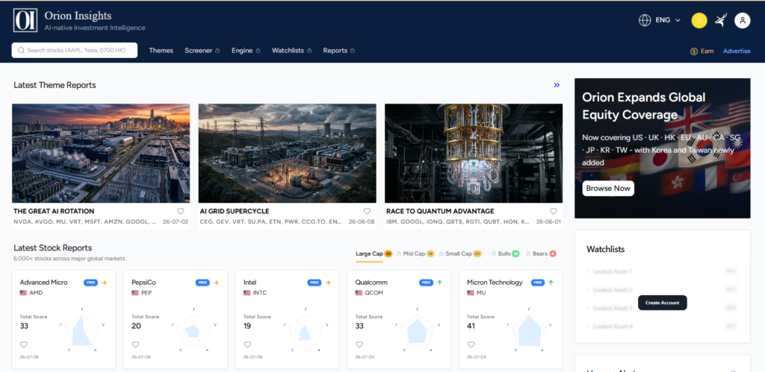Image resolution: width=765 pixels, height=372 pixels.
Task: Click the FREE badge on Micron Technology
Action: click(x=538, y=283)
